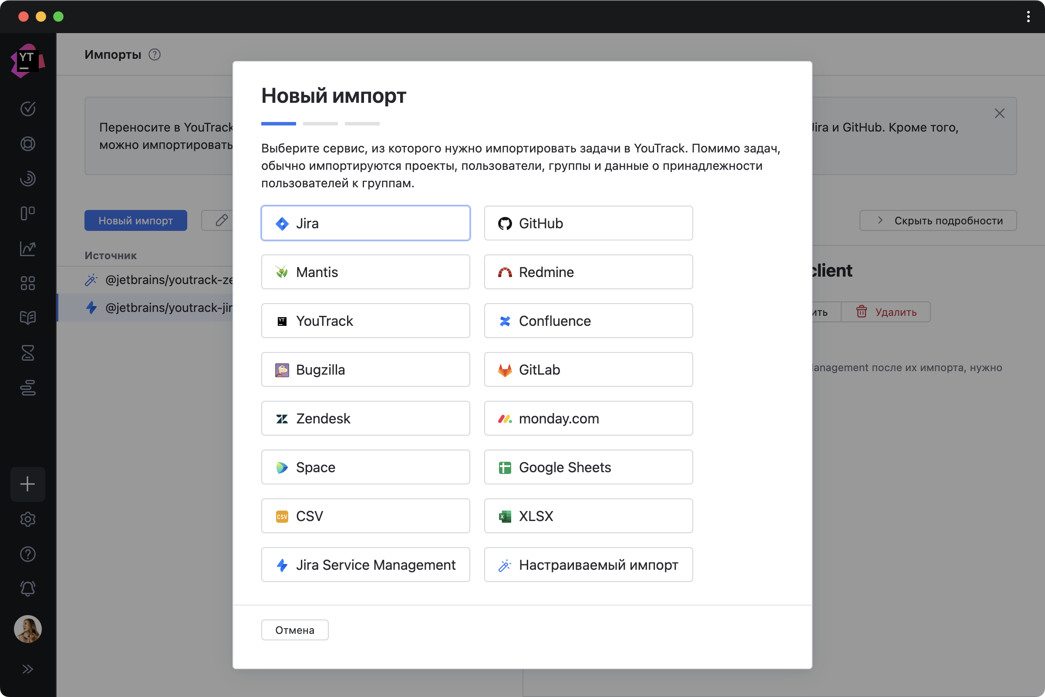Open the Help question mark icon in sidebar

click(27, 554)
